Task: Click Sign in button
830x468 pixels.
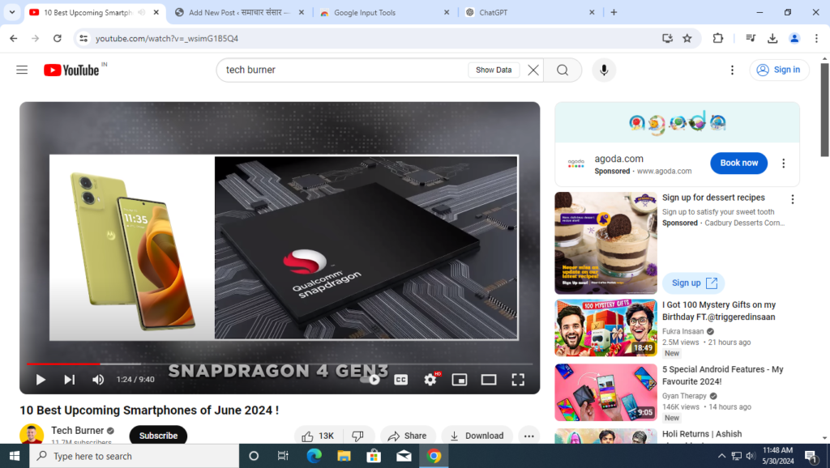Action: tap(779, 70)
